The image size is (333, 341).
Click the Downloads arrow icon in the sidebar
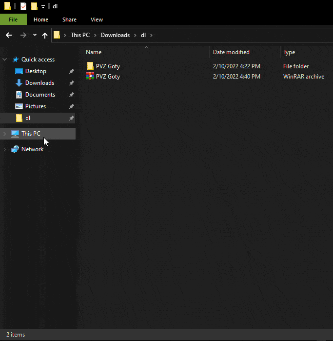pos(19,83)
